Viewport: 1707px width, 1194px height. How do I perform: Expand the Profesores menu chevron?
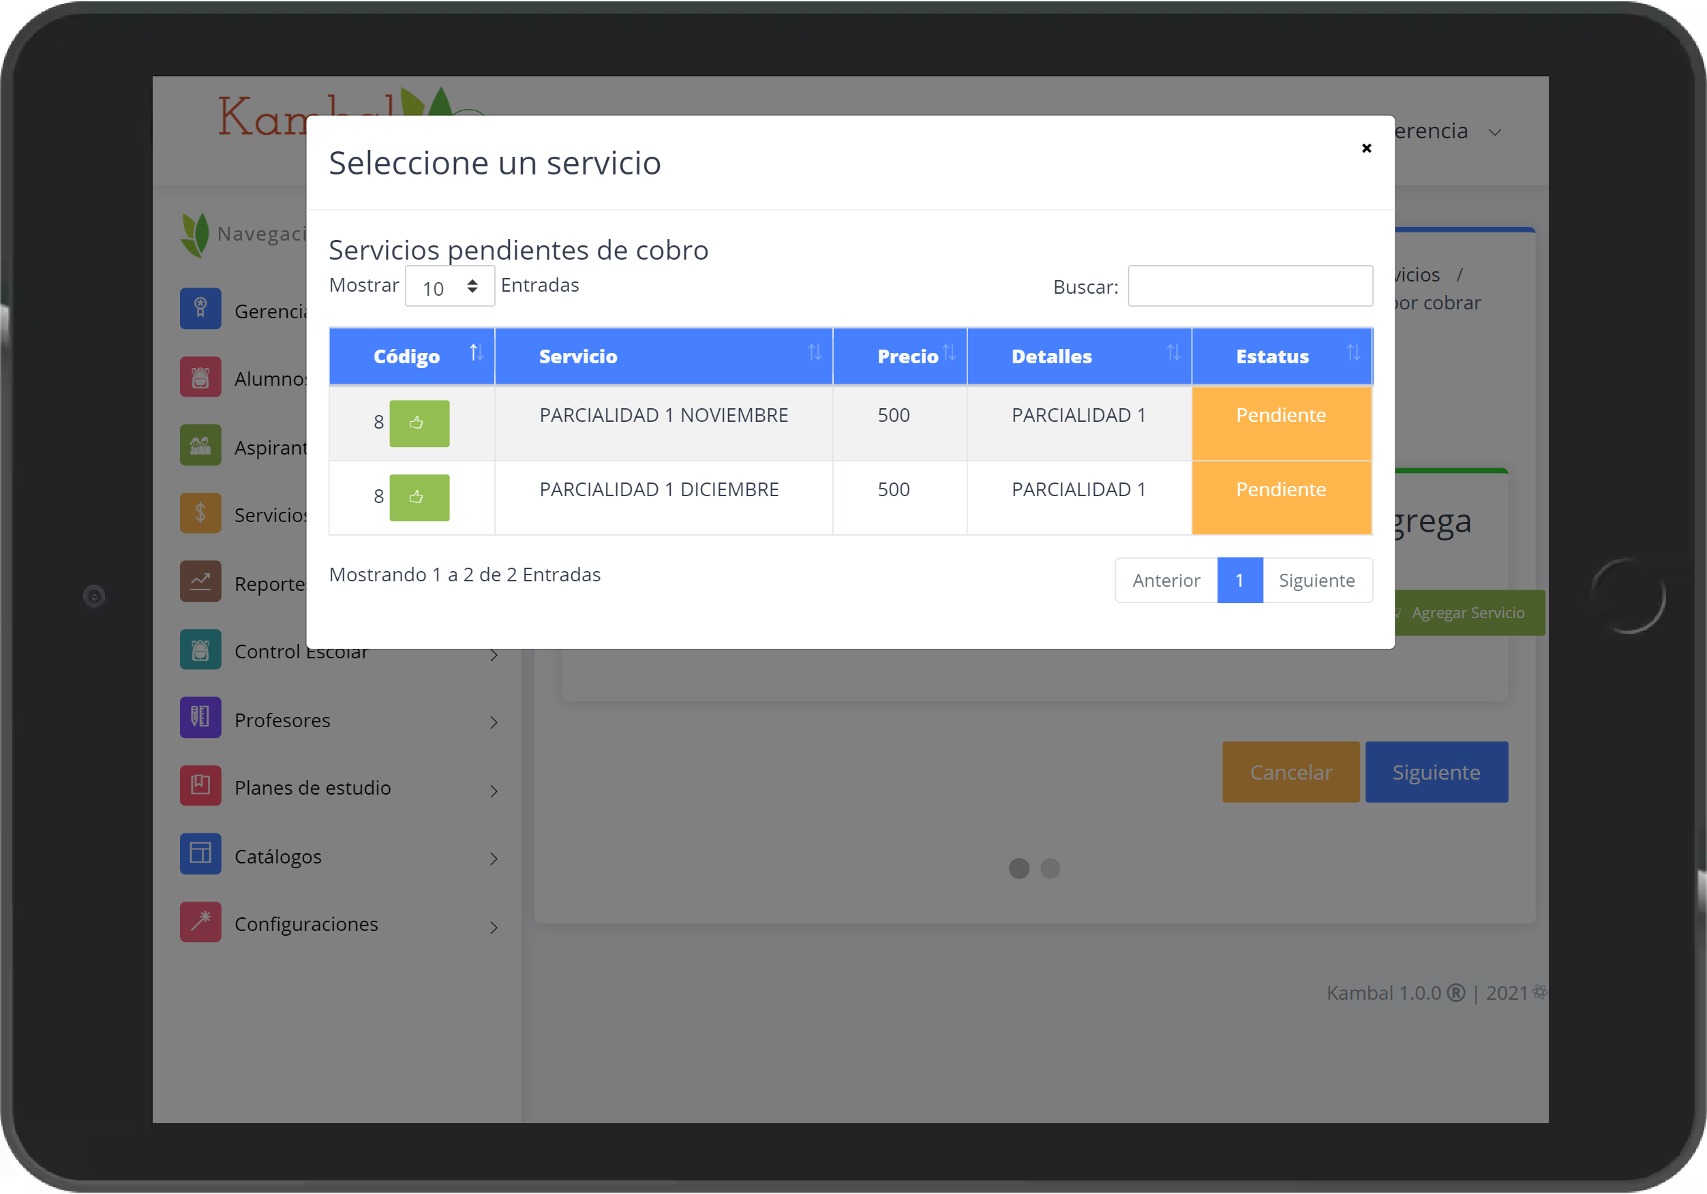point(494,722)
